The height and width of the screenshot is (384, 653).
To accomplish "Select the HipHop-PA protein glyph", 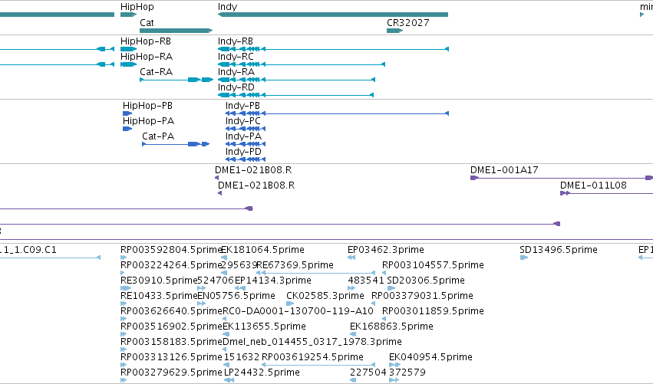I will (x=127, y=129).
